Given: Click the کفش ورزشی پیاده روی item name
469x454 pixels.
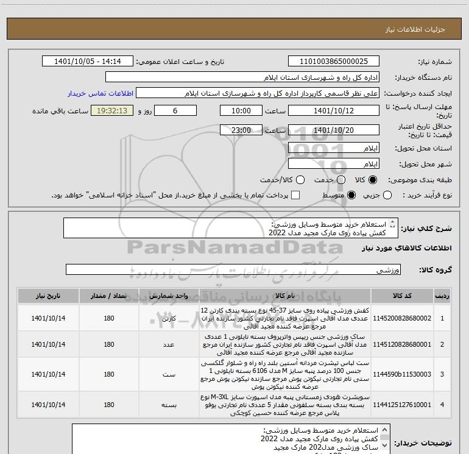Looking at the screenshot, I should 285,318.
